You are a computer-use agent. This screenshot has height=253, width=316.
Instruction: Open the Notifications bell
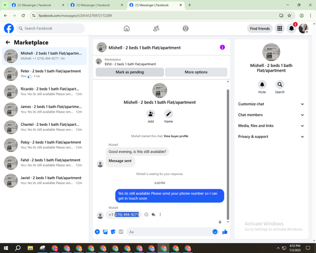(x=291, y=28)
